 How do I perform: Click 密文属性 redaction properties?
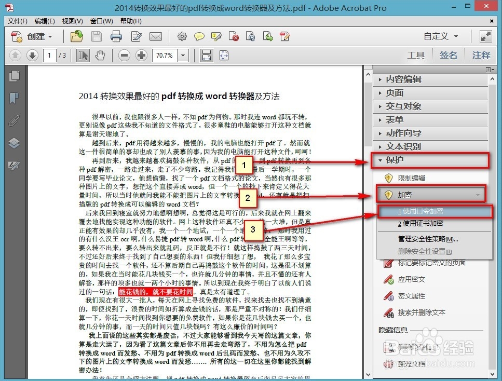click(x=405, y=296)
